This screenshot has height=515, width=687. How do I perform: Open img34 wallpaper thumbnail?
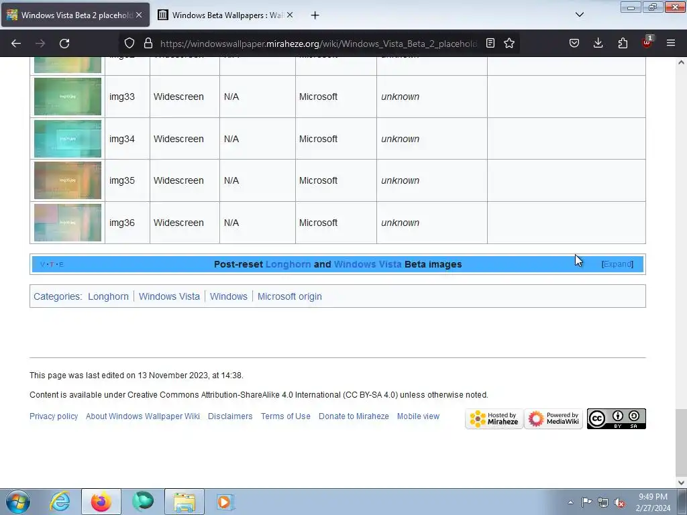68,138
